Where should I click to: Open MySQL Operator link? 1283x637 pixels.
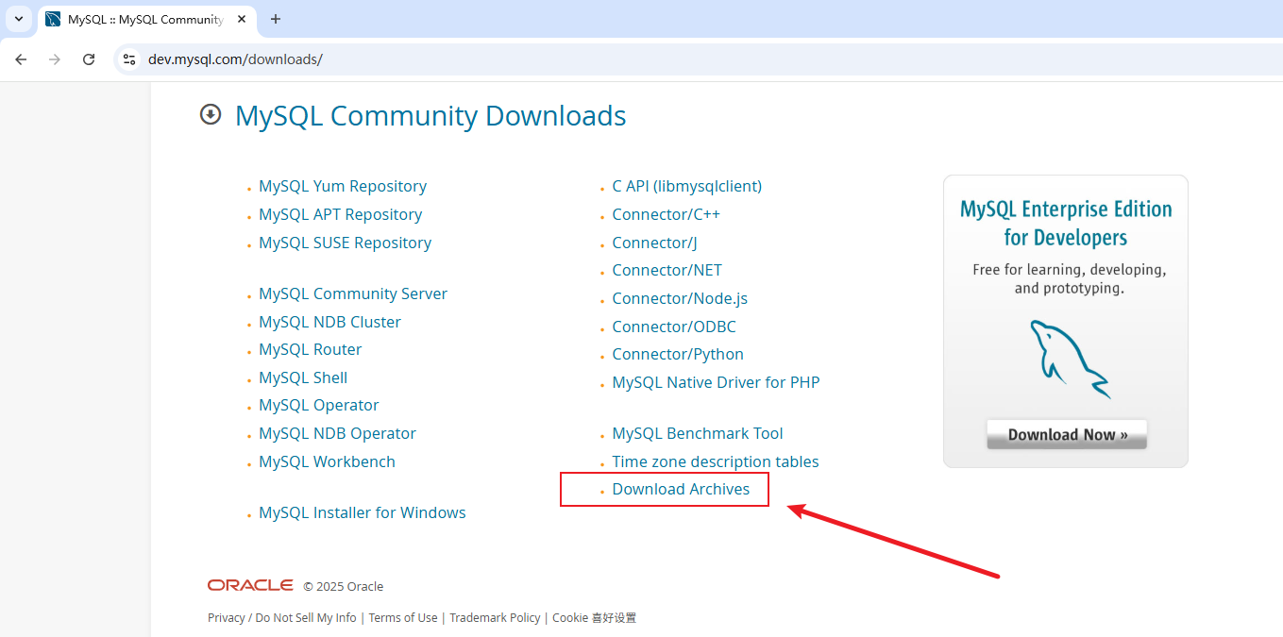(319, 406)
